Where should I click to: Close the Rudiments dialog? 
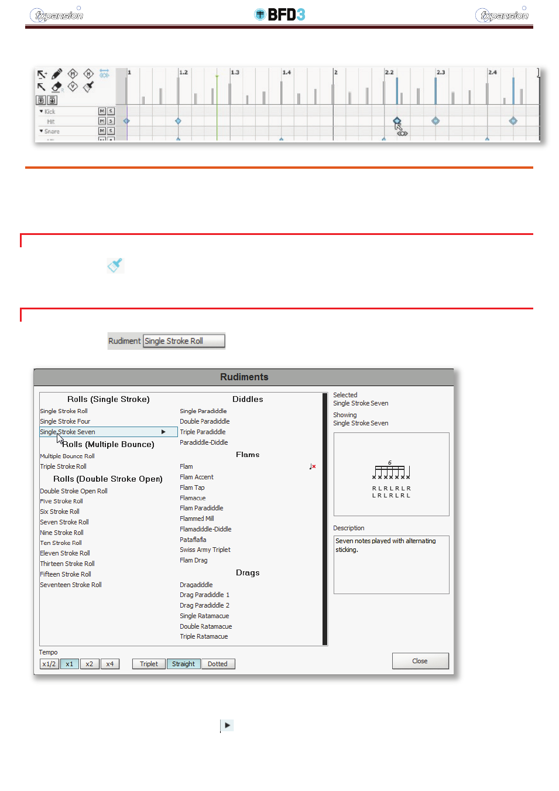(420, 661)
